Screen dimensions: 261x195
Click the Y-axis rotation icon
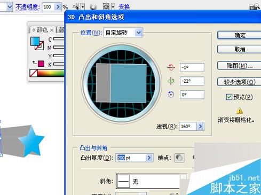pyautogui.click(x=171, y=81)
